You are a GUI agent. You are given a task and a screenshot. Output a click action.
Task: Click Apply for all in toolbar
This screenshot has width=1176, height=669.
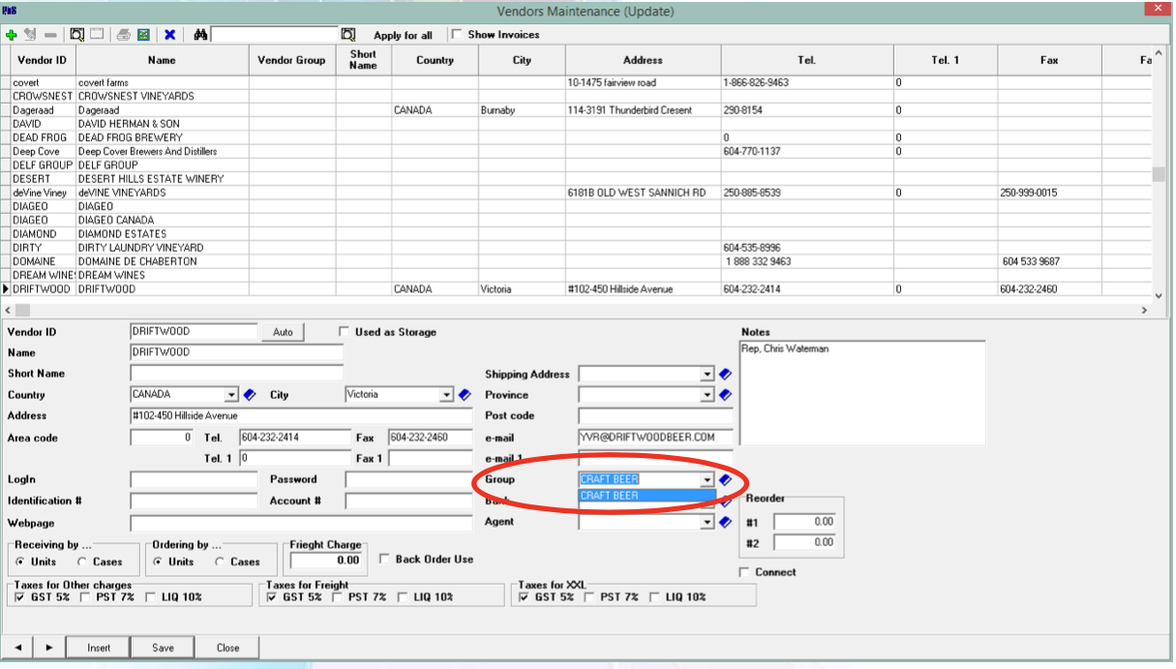(403, 35)
